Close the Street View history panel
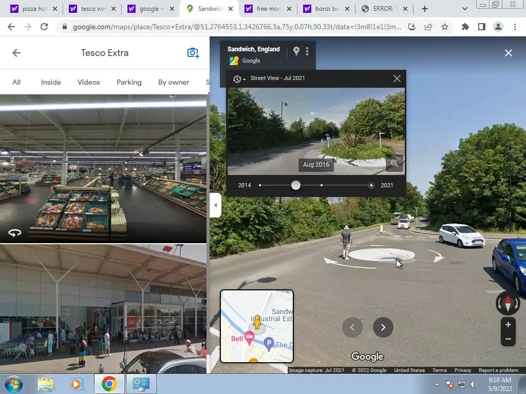Viewport: 526px width, 394px height. 397,78
